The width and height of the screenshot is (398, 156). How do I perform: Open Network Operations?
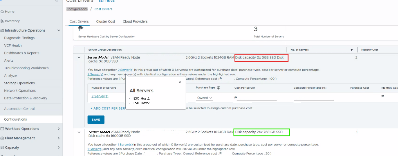[x=20, y=91]
